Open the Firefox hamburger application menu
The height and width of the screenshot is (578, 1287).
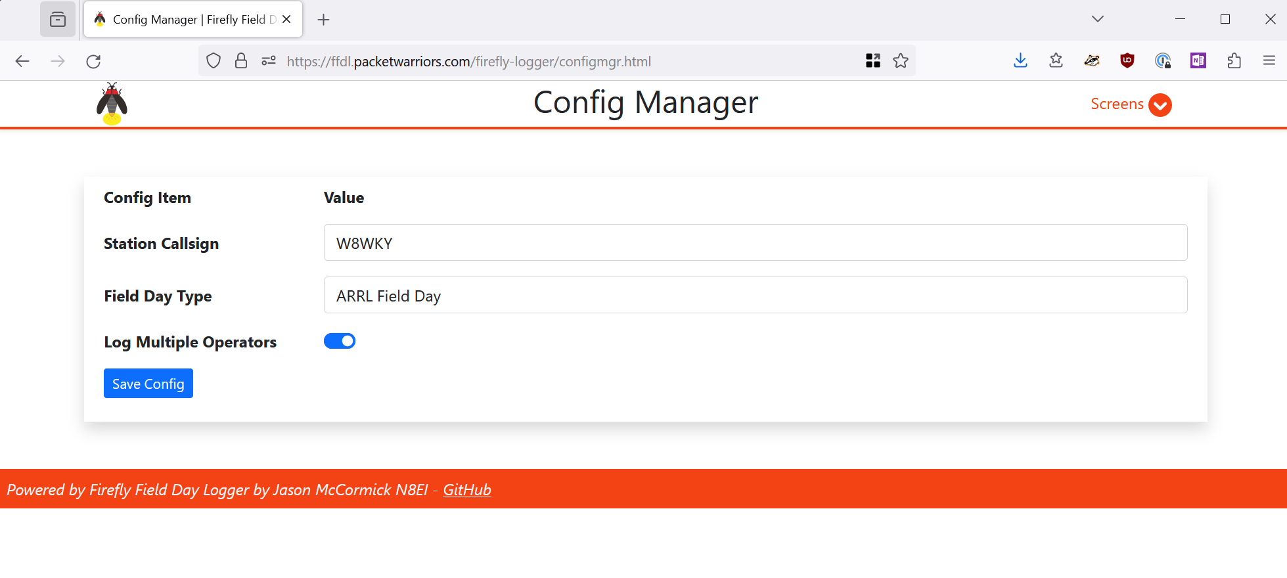[x=1269, y=61]
